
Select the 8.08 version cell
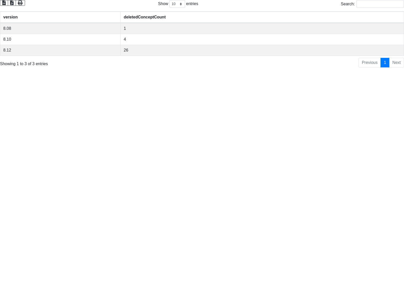[7, 29]
